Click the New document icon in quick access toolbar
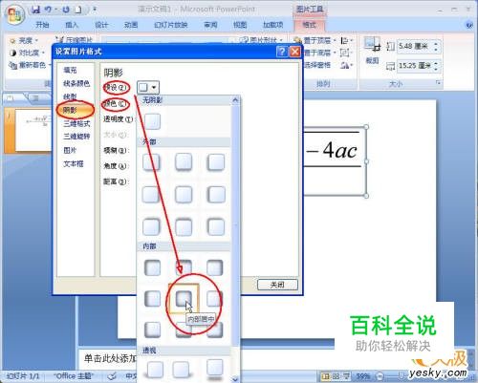The image size is (478, 383). pos(78,10)
